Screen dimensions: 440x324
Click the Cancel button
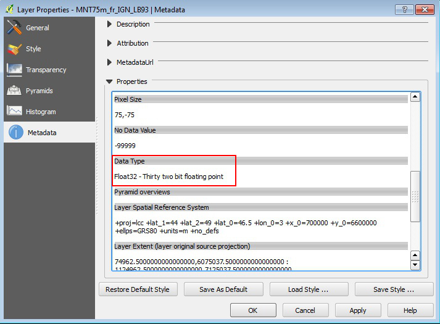point(305,310)
